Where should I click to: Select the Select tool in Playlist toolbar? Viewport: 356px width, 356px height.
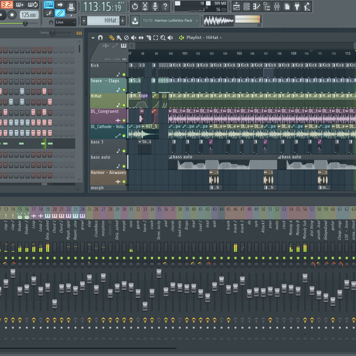[156, 38]
